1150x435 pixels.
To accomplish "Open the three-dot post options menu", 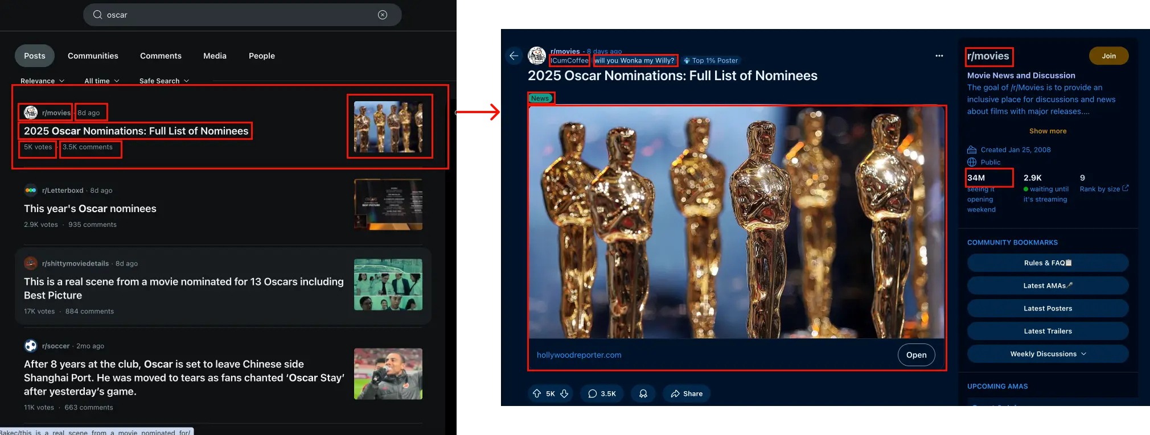I will [939, 56].
